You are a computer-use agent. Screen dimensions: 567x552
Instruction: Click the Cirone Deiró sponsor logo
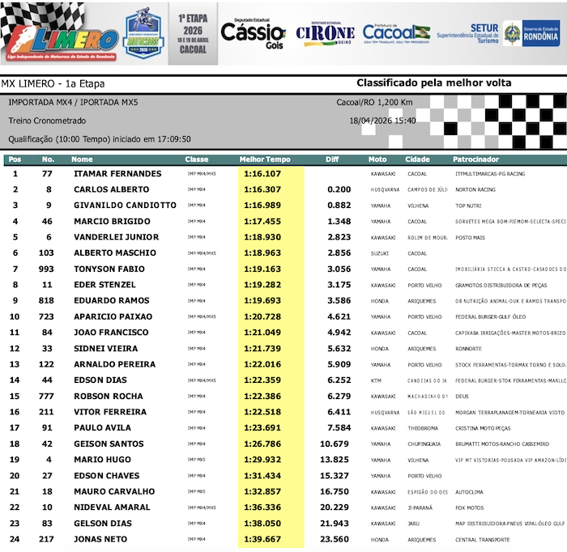(x=325, y=33)
